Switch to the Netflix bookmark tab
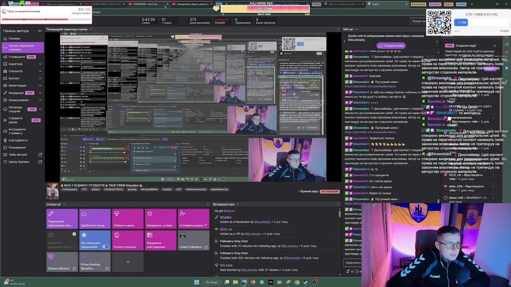The image size is (511, 287). click(461, 4)
